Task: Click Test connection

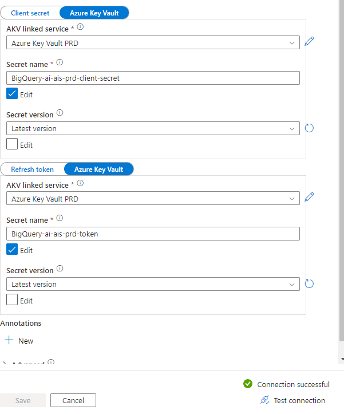Action: click(292, 400)
